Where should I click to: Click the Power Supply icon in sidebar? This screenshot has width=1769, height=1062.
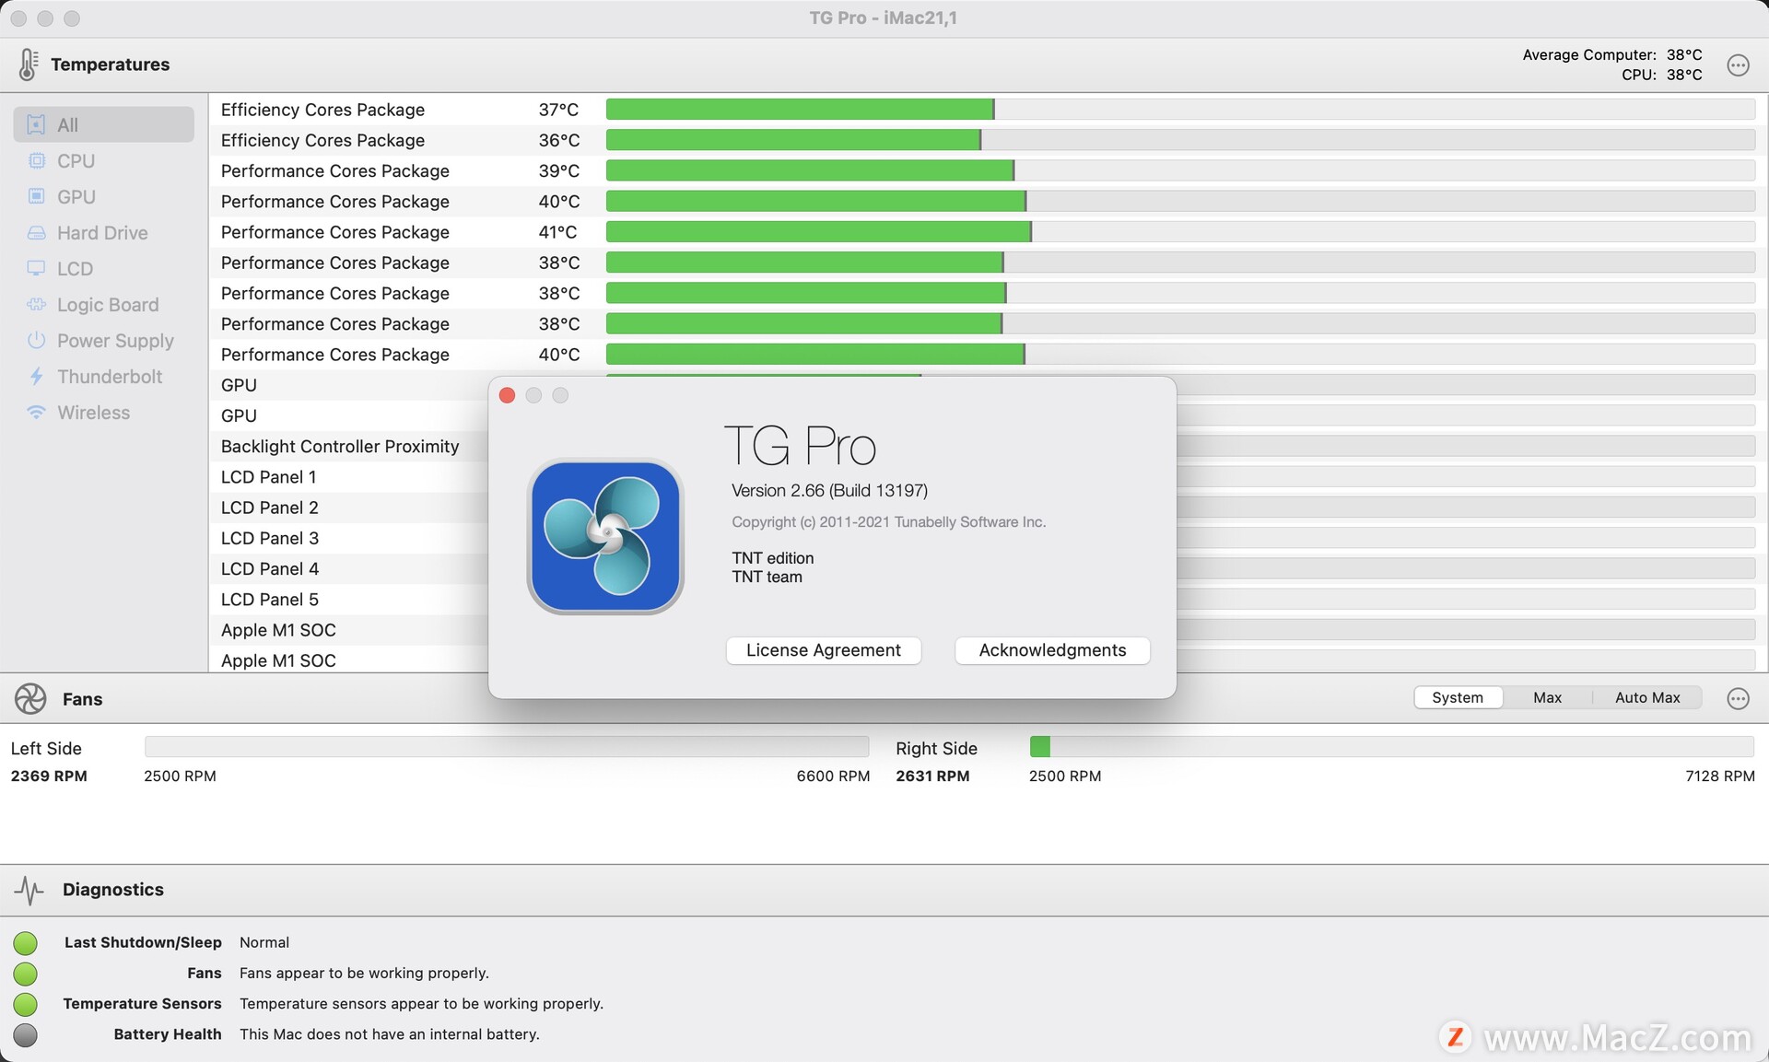tap(36, 340)
